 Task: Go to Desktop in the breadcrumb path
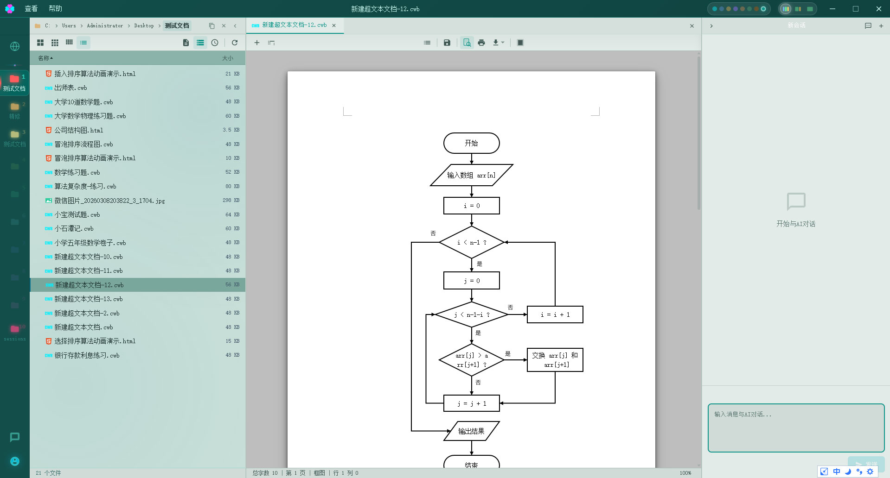point(144,26)
